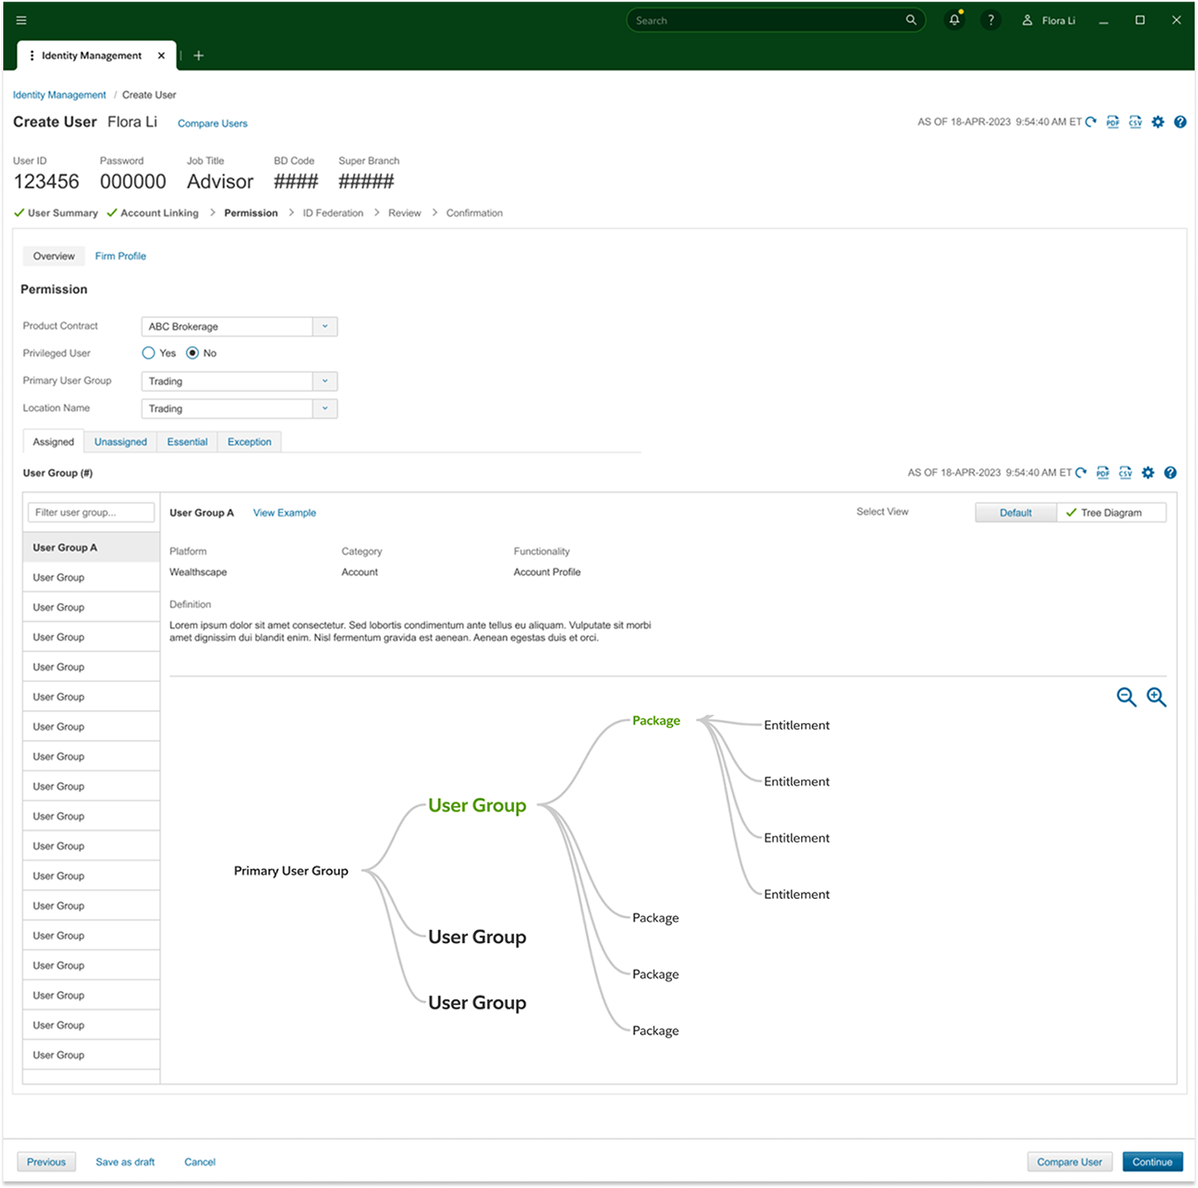This screenshot has height=1188, width=1198.
Task: Open Identity Management tab options dots
Action: click(31, 56)
